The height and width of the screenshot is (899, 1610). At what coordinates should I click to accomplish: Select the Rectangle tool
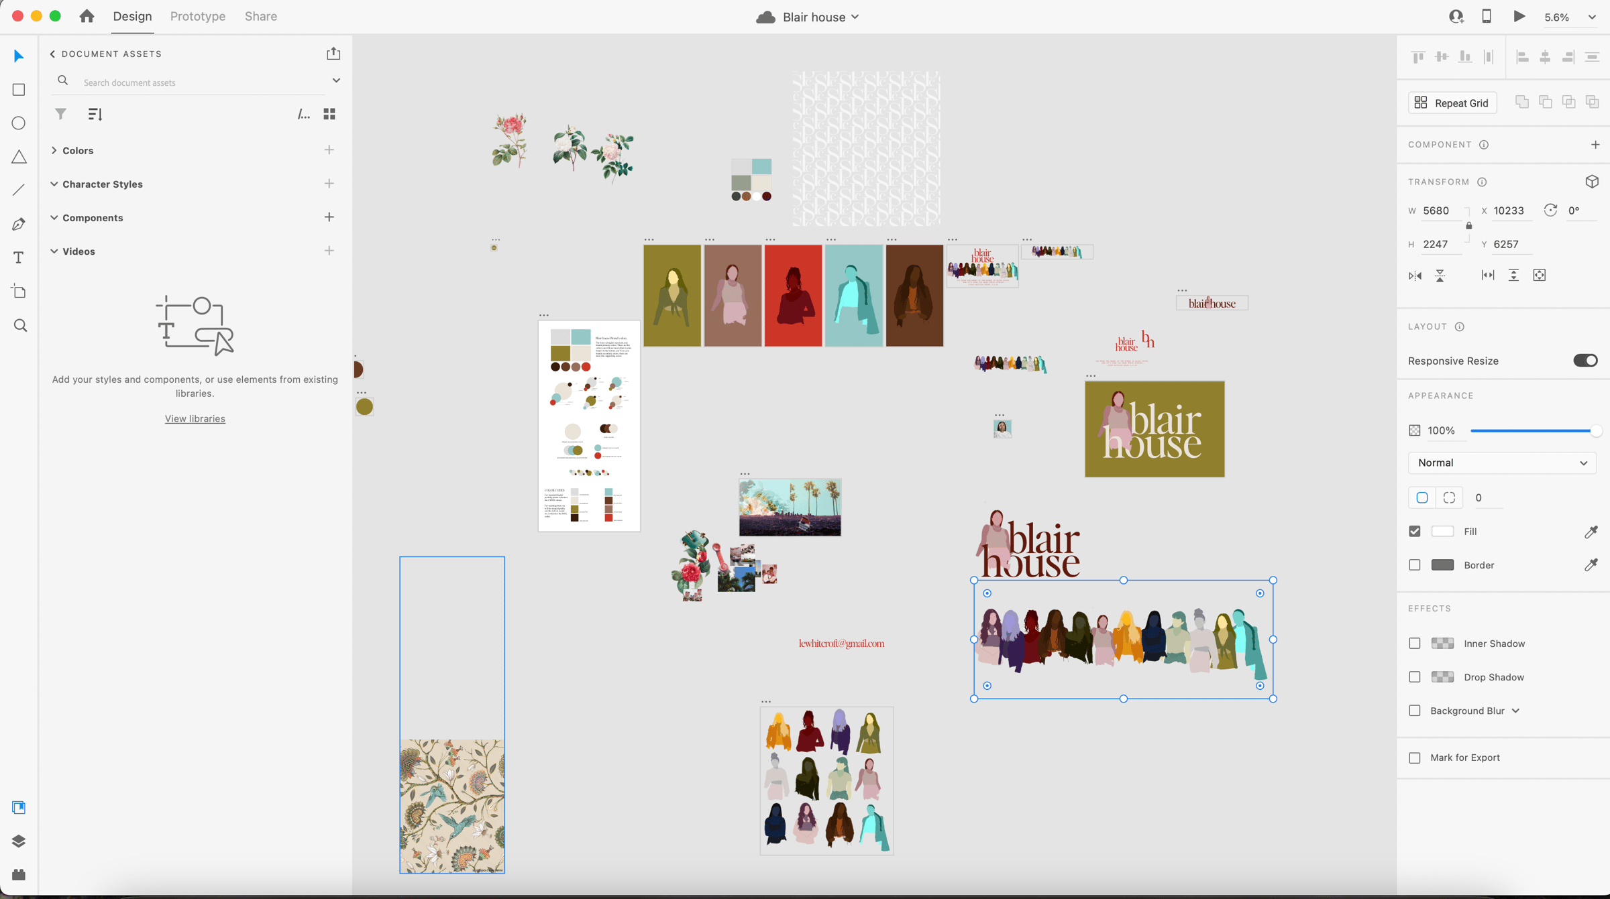[x=19, y=90]
